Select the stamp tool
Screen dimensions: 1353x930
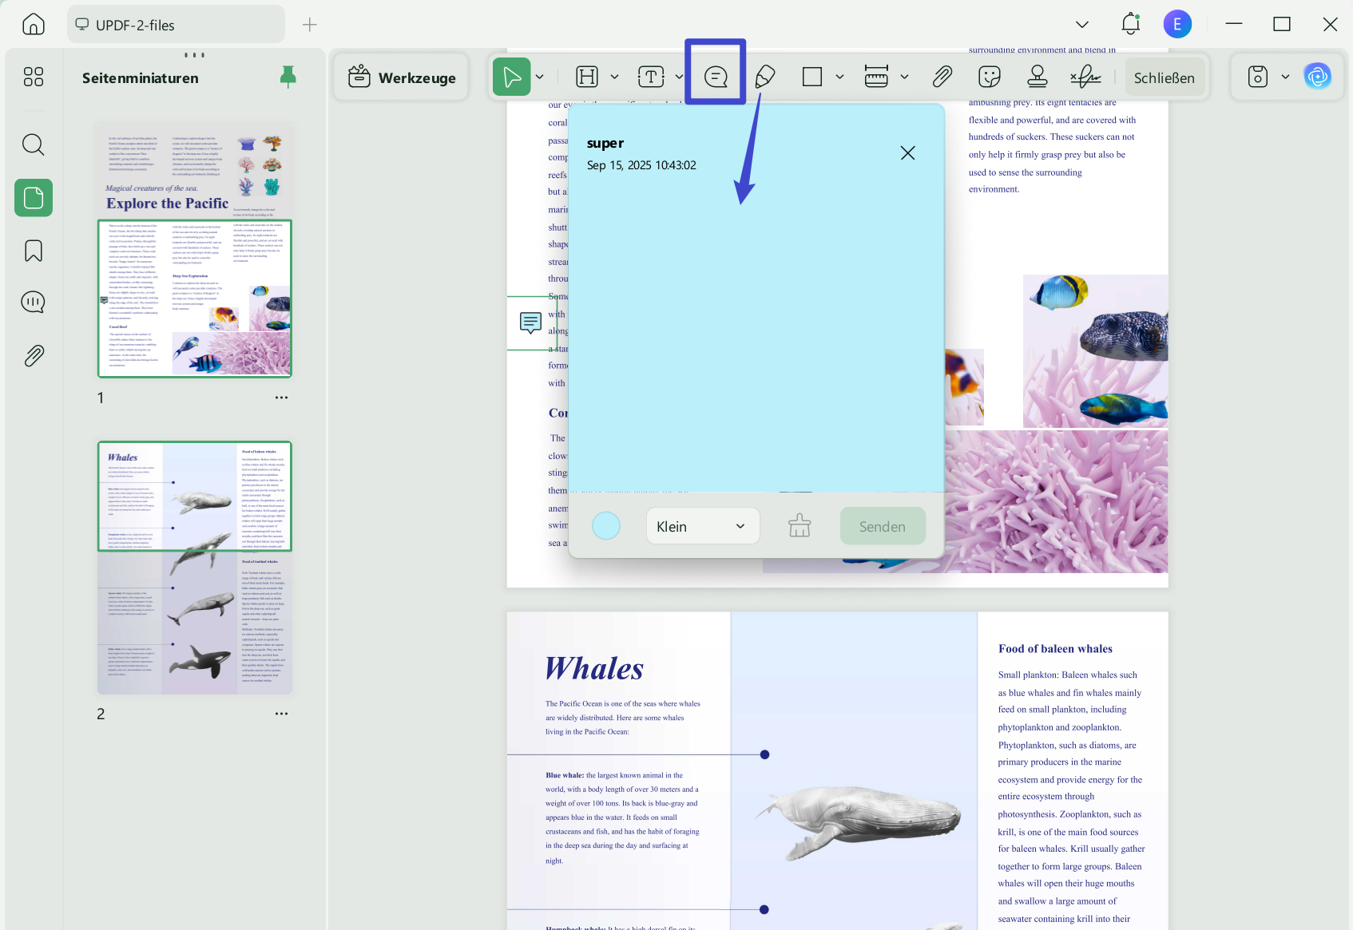coord(1037,77)
